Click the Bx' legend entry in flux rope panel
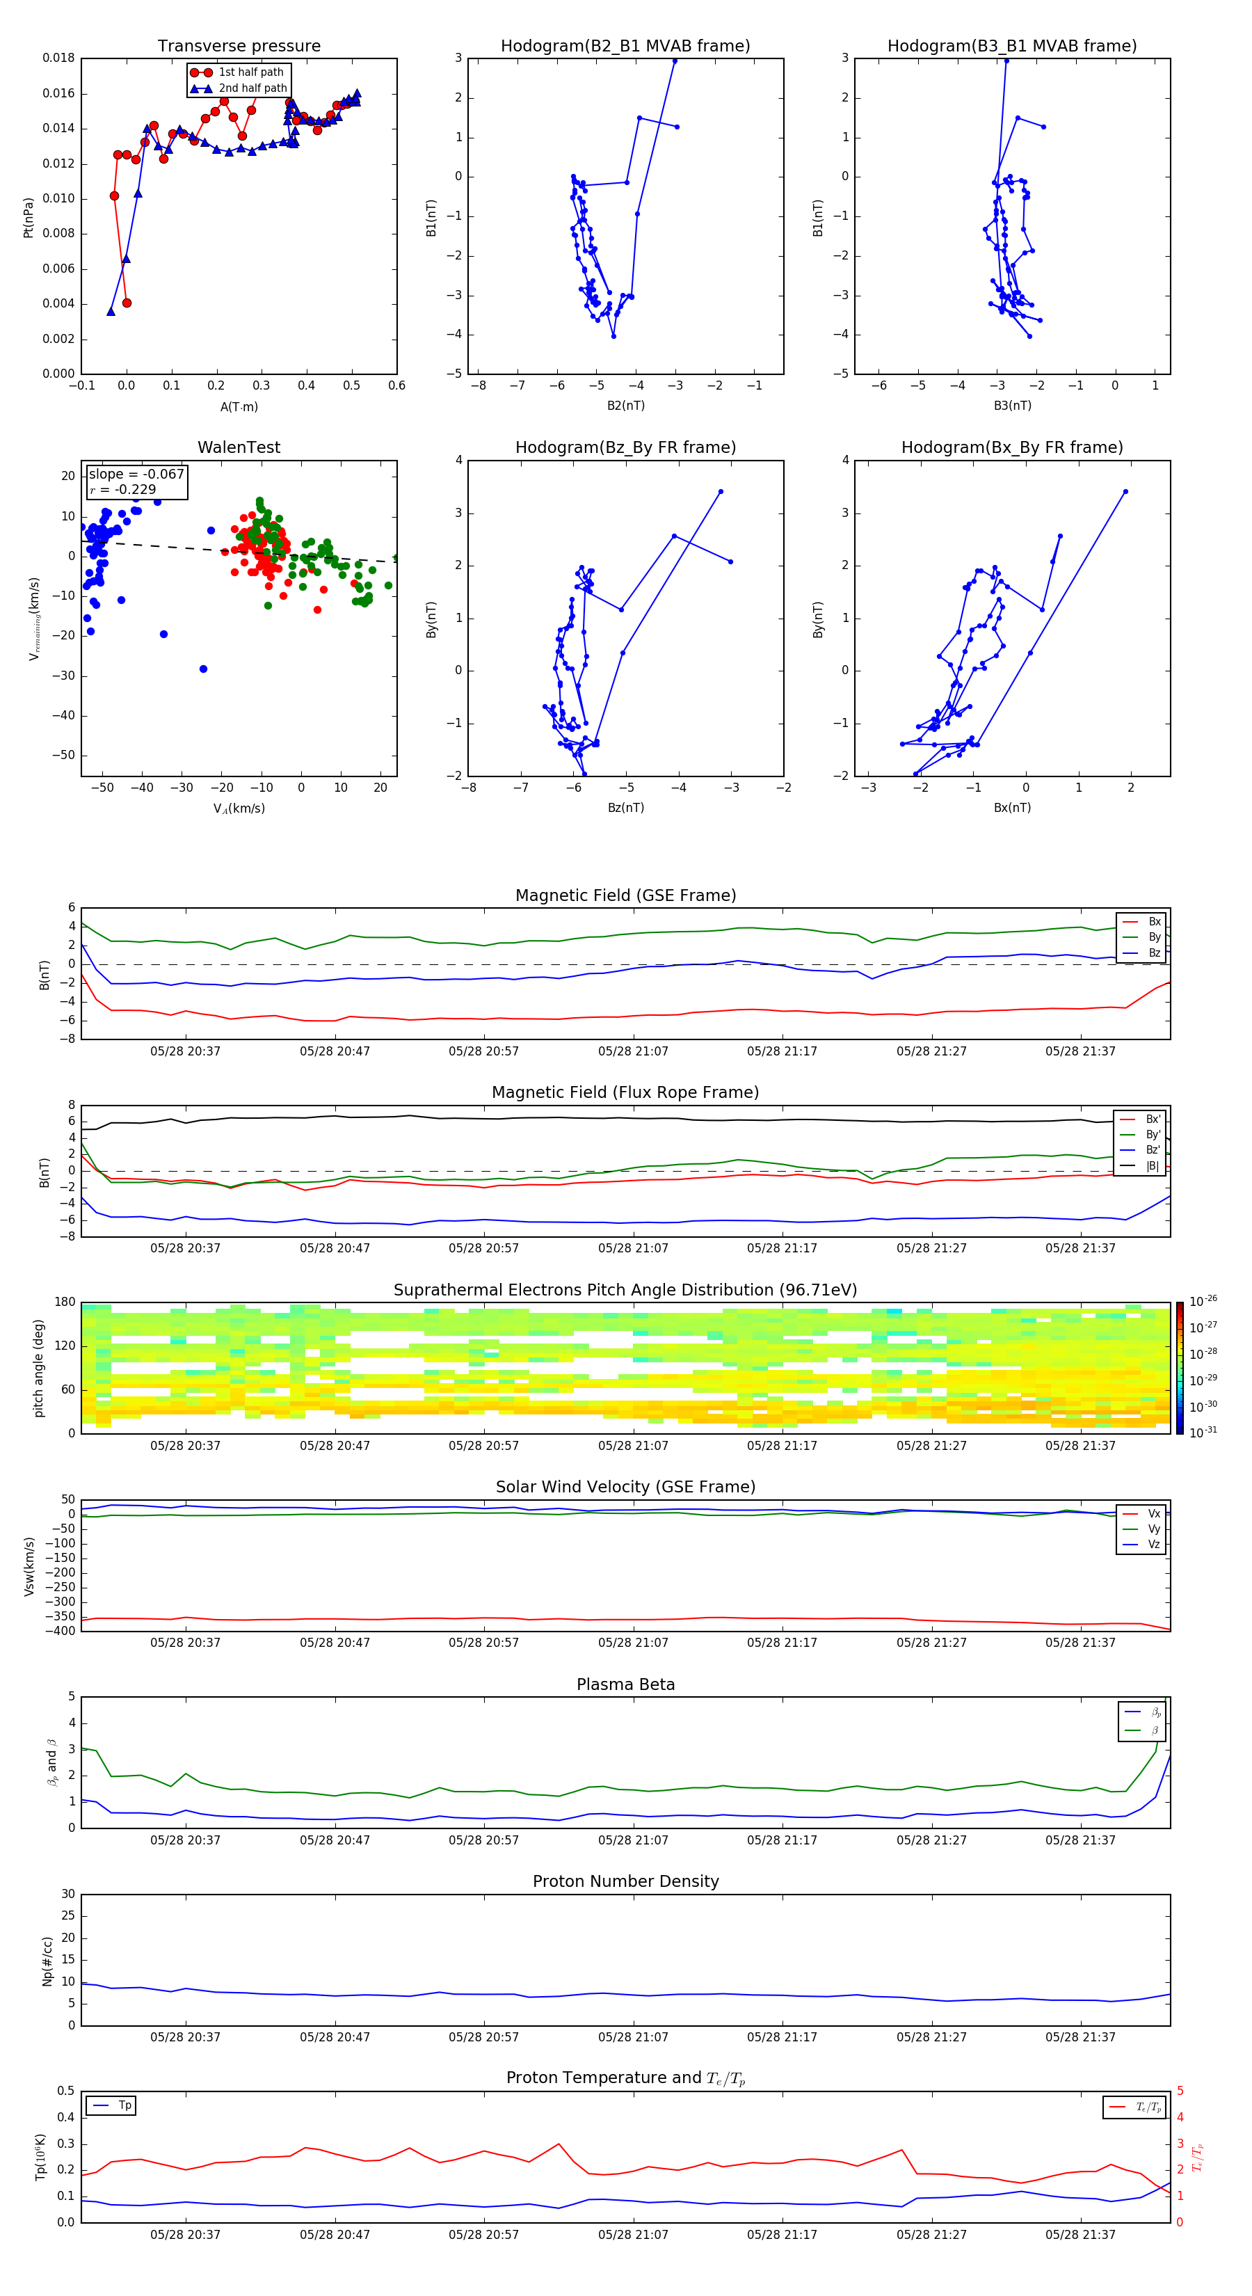This screenshot has height=2296, width=1252. point(1141,1119)
